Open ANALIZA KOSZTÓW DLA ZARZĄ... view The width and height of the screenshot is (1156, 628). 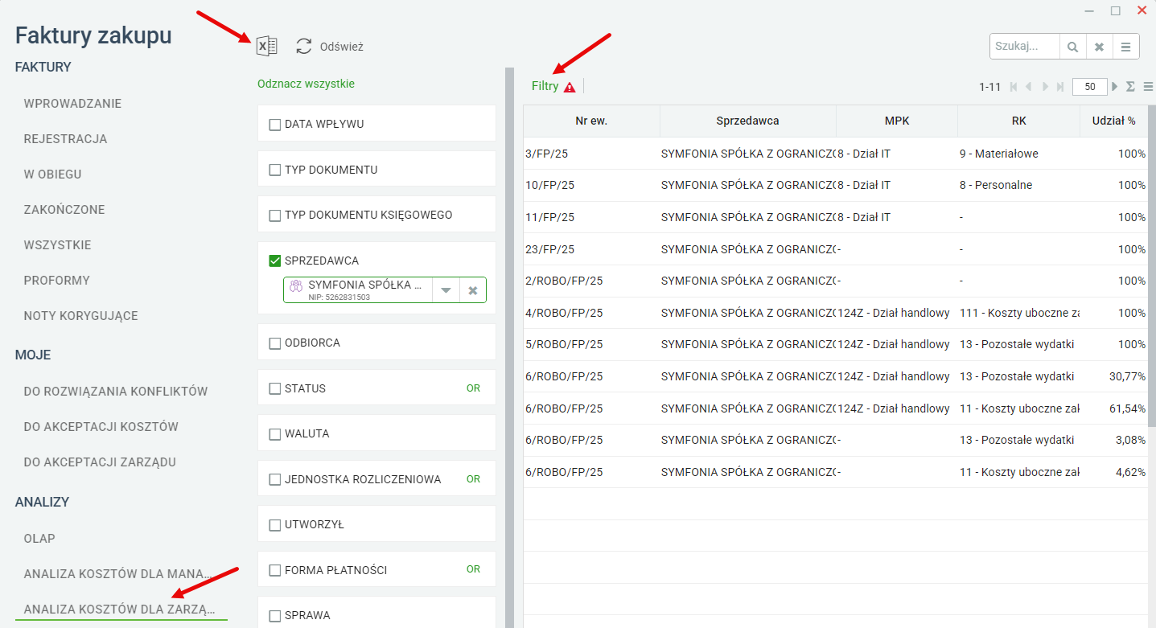pyautogui.click(x=121, y=610)
